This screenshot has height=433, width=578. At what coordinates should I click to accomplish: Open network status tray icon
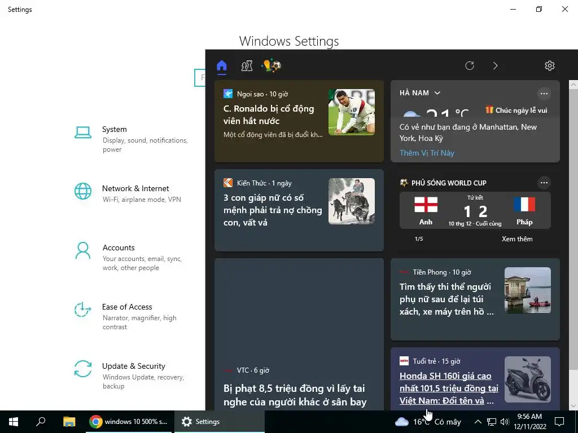point(492,422)
